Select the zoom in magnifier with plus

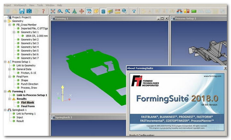pos(67,11)
